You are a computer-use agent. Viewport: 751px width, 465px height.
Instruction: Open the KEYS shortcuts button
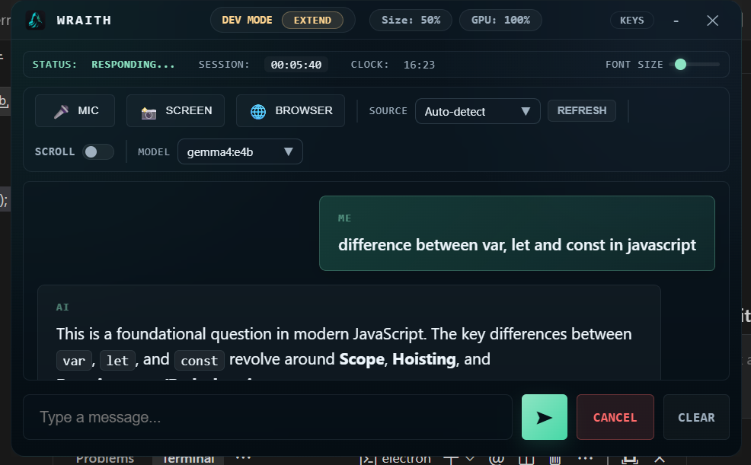coord(631,20)
